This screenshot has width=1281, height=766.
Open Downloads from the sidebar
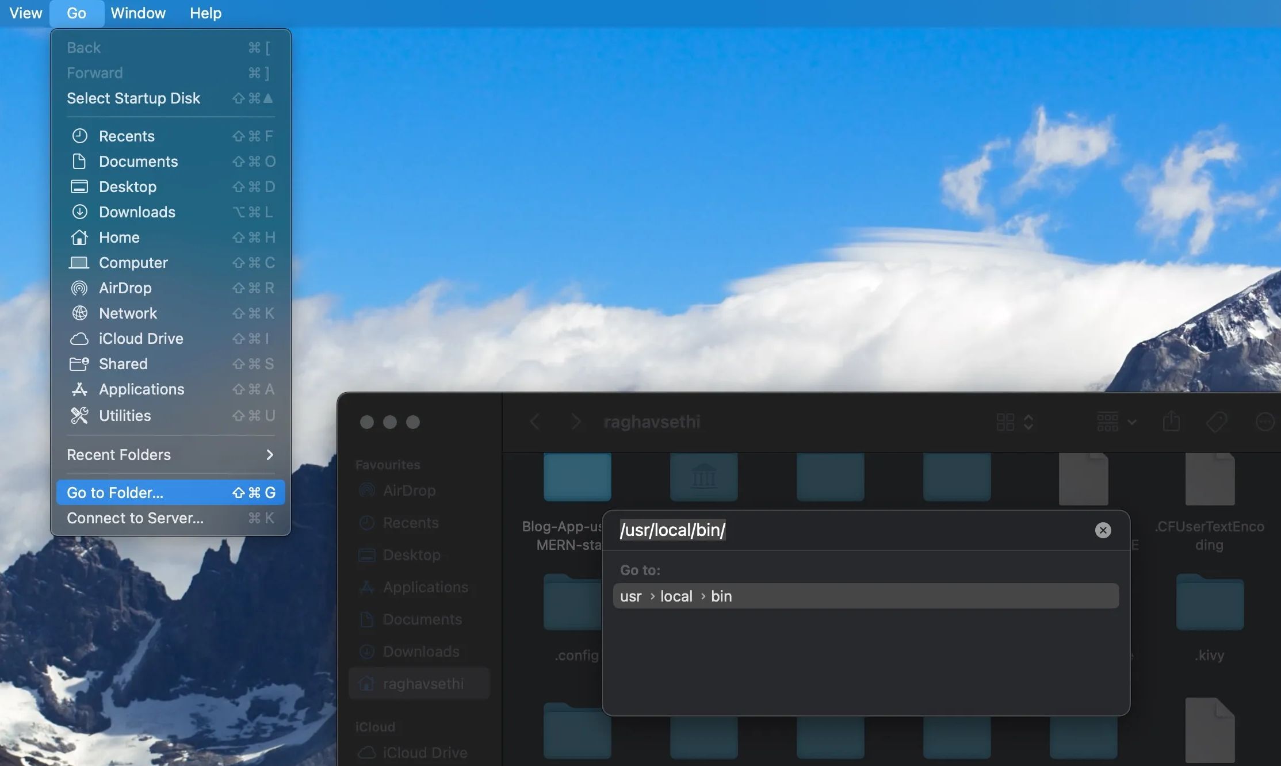[x=420, y=652]
